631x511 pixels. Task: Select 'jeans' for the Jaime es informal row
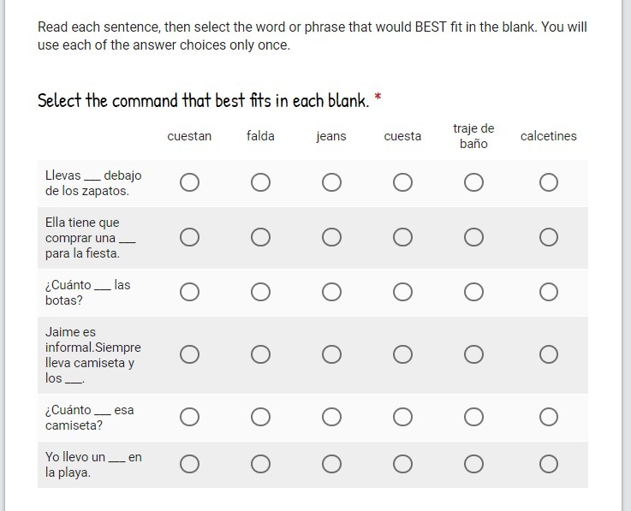332,354
